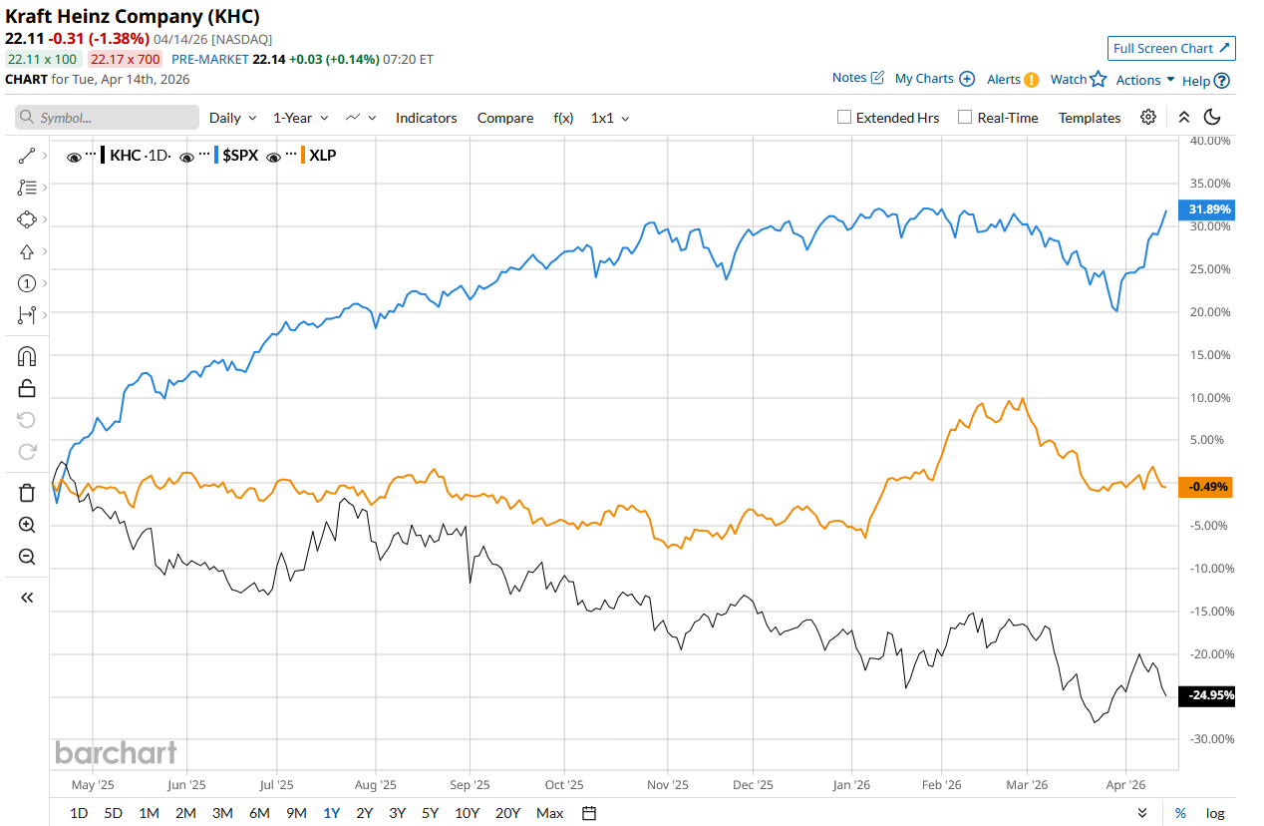This screenshot has height=826, width=1264.
Task: Tick the Real-Time checkbox
Action: tap(965, 117)
